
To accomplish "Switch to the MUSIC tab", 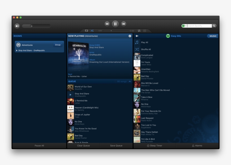I will pos(213,36).
